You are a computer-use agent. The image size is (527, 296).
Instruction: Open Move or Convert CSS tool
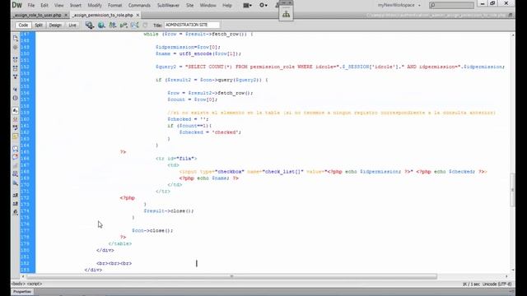coord(16,183)
